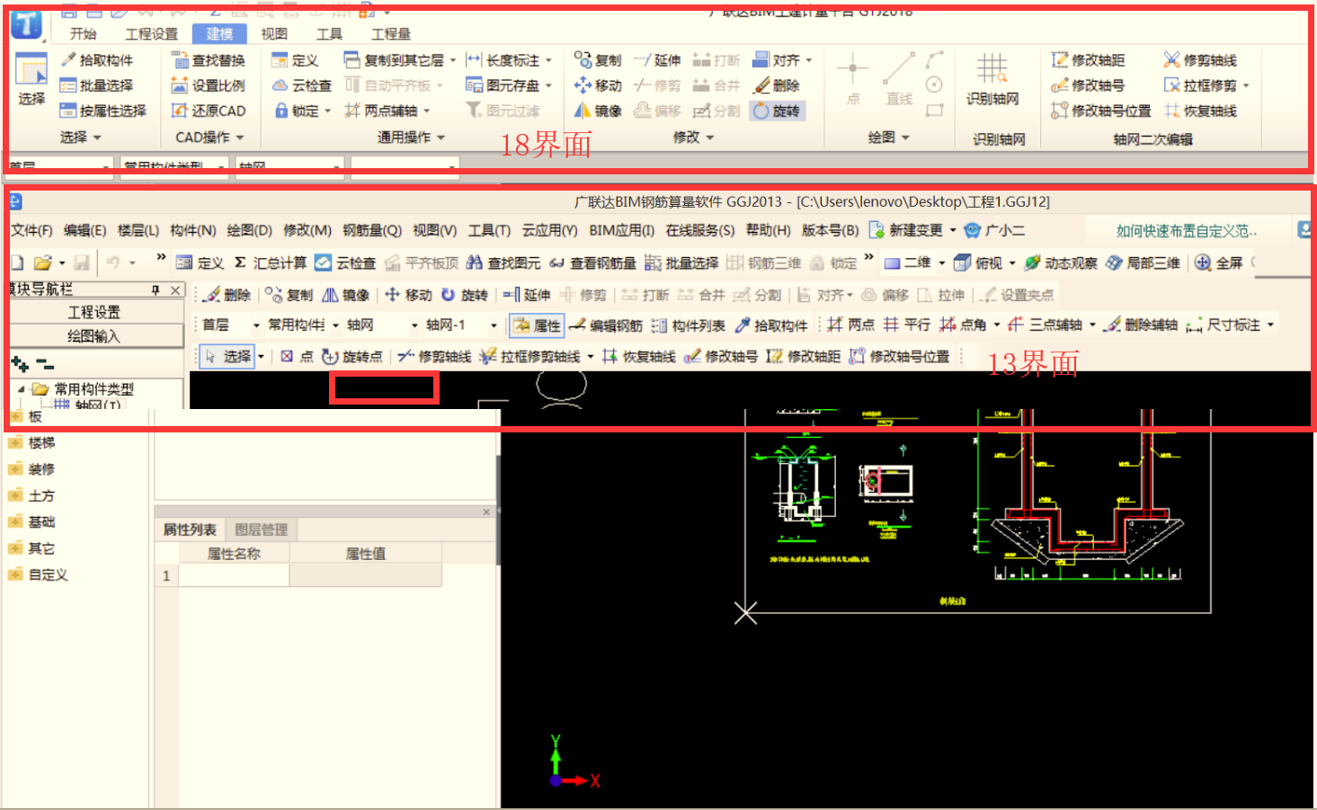The height and width of the screenshot is (810, 1317).
Task: Click 拉框修剪轴线 in the GGJ2013 toolbar
Action: 529,357
